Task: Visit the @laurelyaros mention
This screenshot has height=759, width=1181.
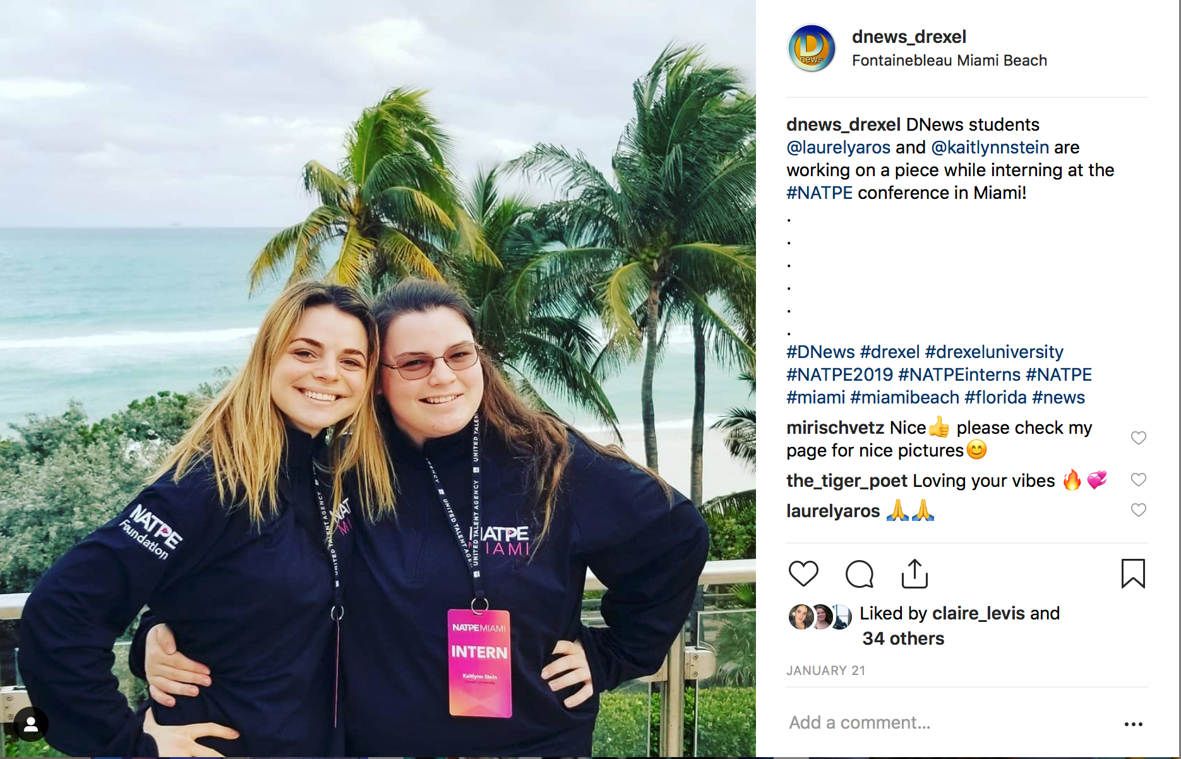Action: (x=838, y=148)
